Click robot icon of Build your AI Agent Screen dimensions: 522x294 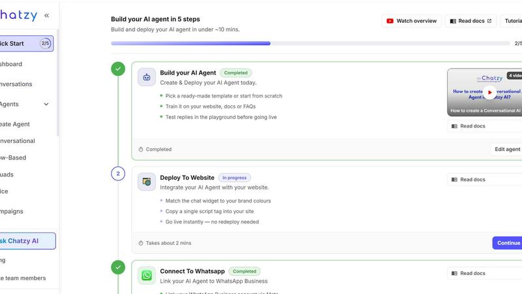[147, 77]
